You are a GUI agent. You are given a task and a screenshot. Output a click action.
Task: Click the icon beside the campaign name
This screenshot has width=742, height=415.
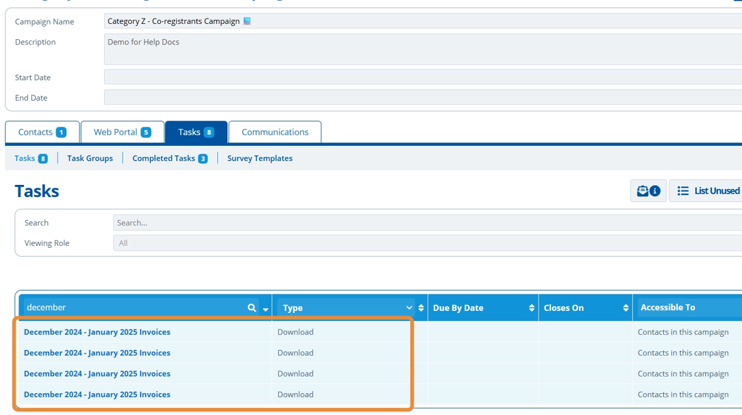247,21
